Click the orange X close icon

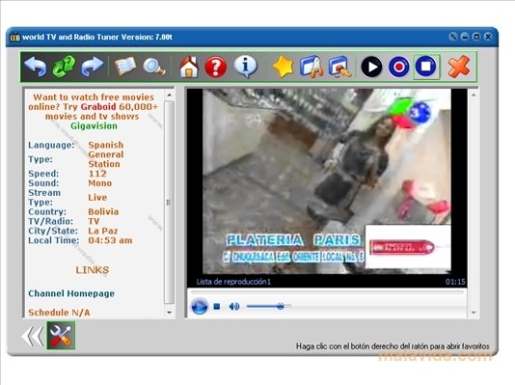coord(459,67)
